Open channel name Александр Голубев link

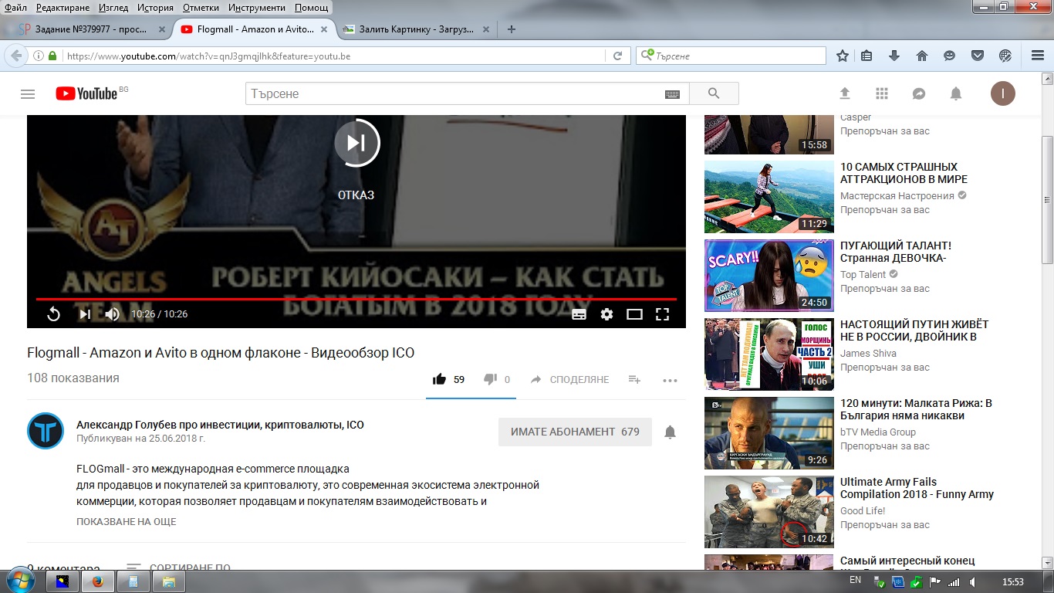(220, 425)
